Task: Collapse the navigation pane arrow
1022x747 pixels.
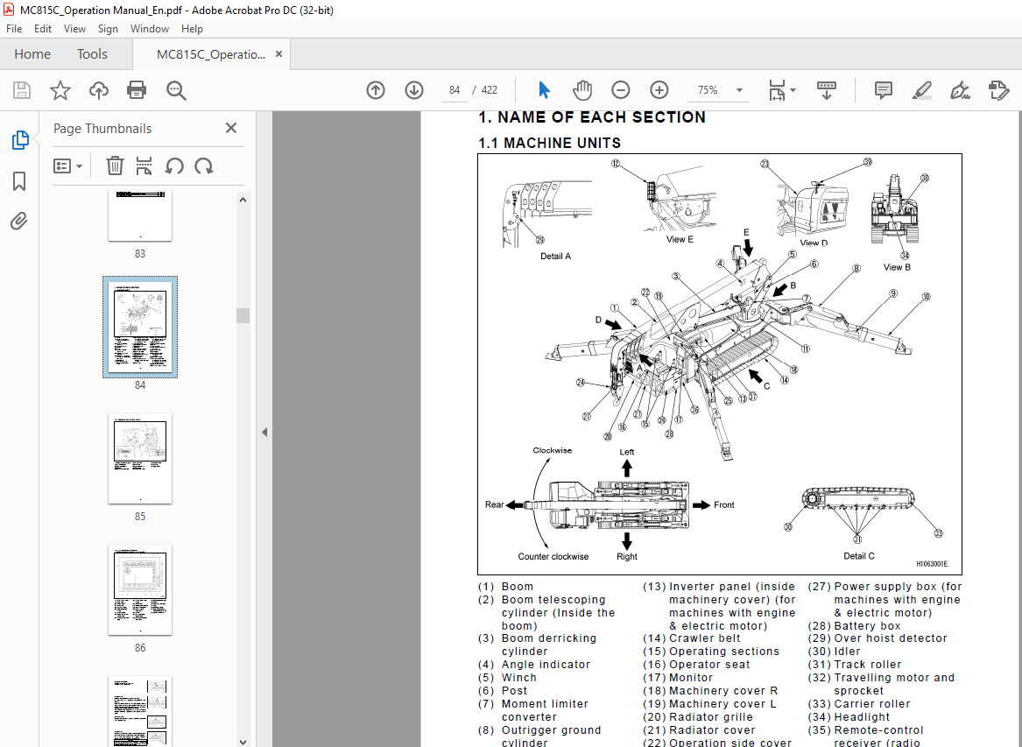Action: click(x=264, y=432)
